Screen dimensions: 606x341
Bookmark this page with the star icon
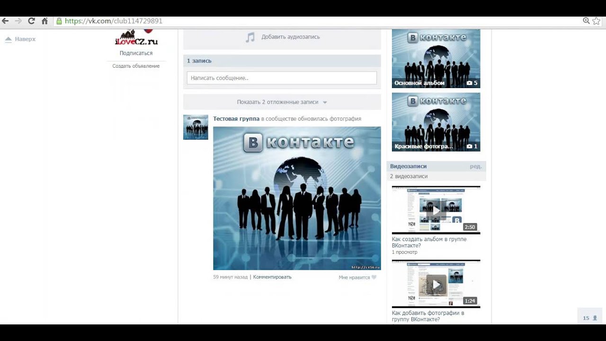(597, 21)
